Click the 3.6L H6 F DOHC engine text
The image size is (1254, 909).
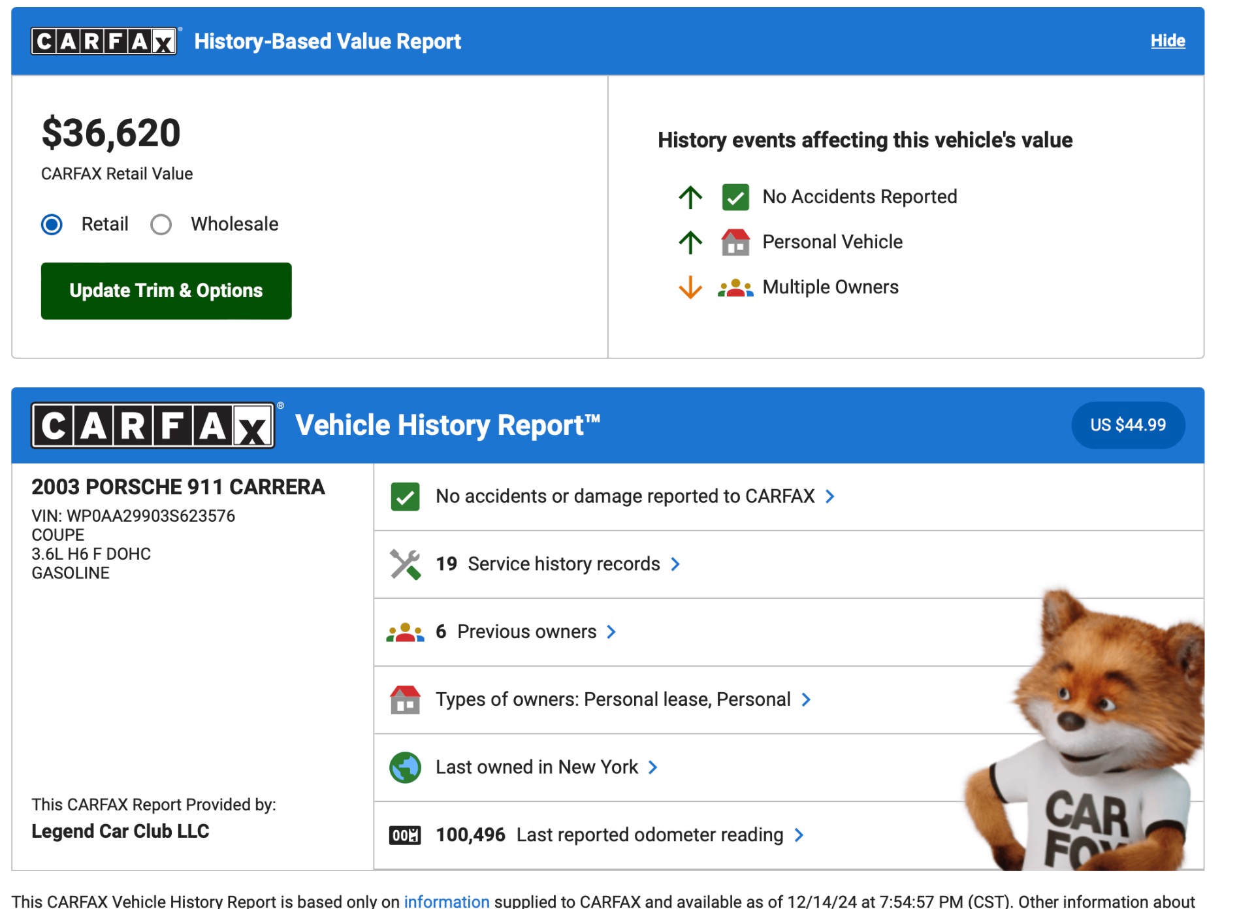91,554
